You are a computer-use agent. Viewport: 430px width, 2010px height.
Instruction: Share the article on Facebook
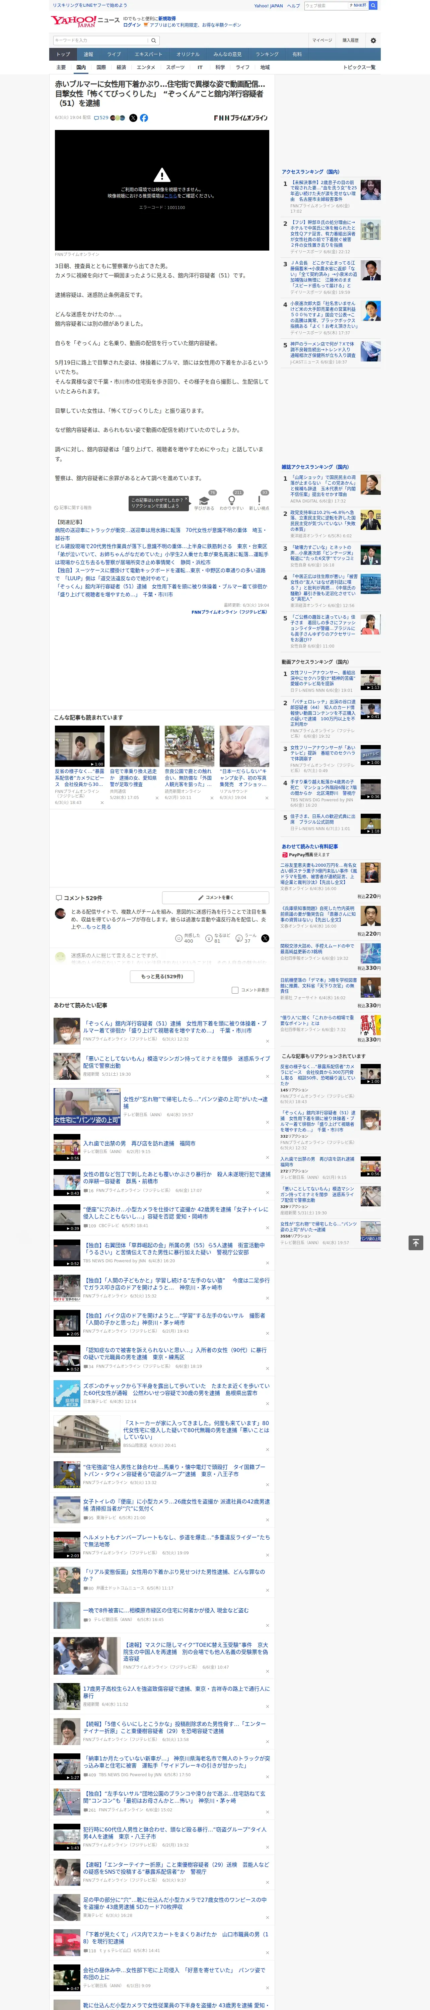(144, 118)
